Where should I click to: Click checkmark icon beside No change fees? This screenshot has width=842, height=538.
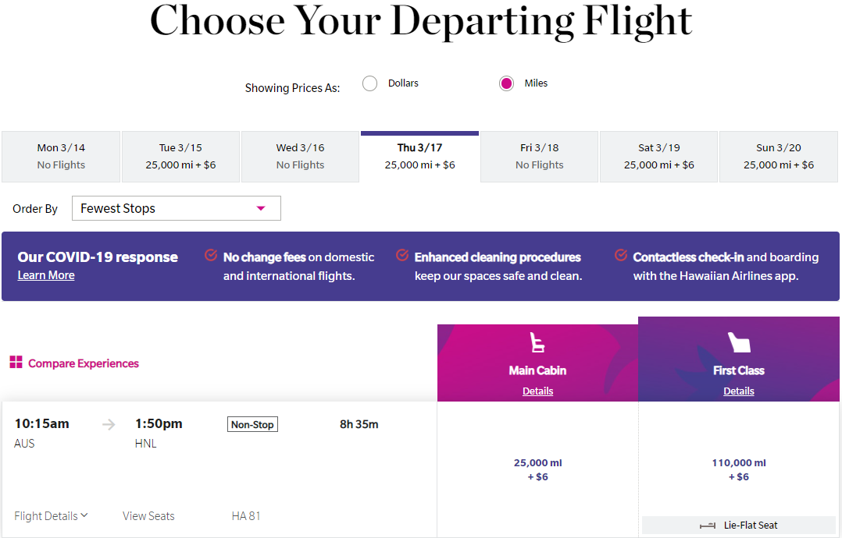click(x=211, y=256)
